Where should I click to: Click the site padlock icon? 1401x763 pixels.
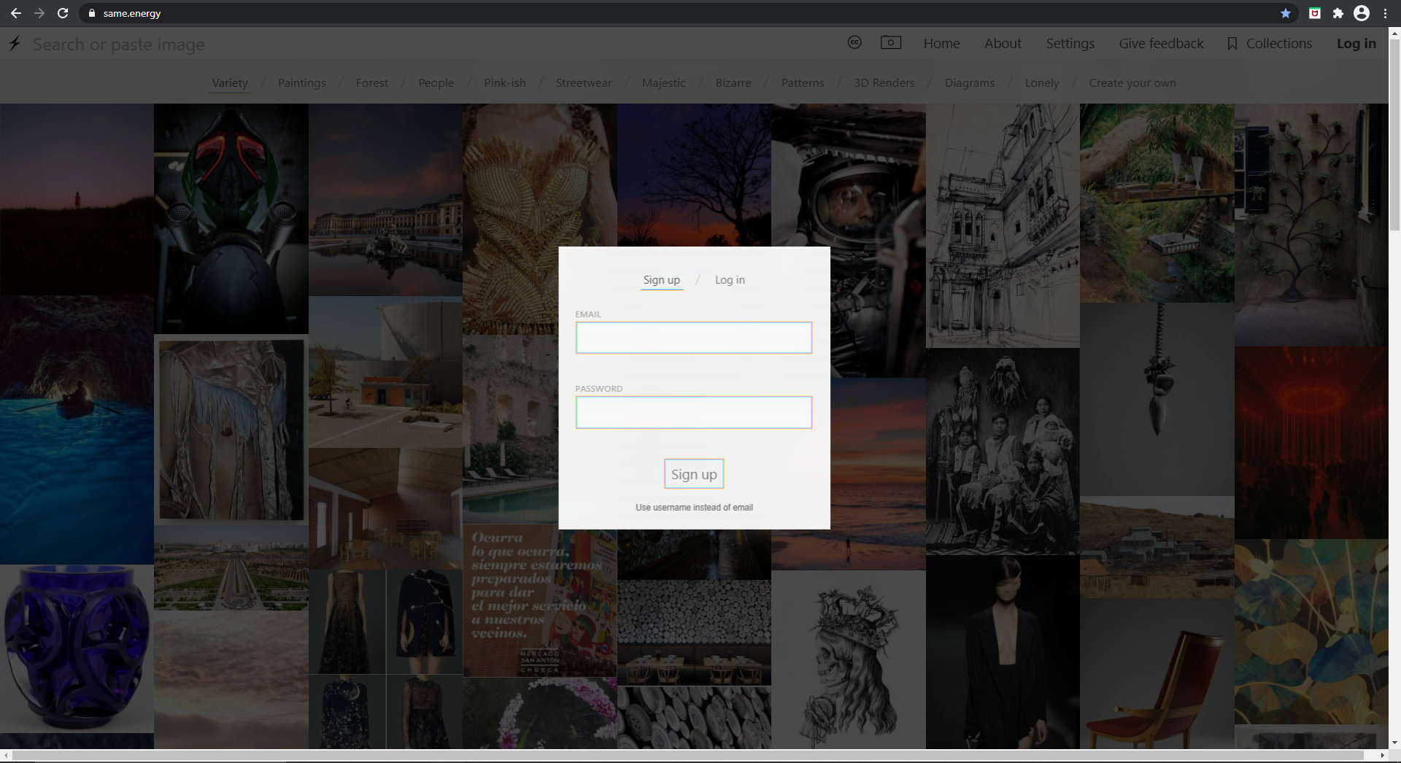pyautogui.click(x=92, y=13)
